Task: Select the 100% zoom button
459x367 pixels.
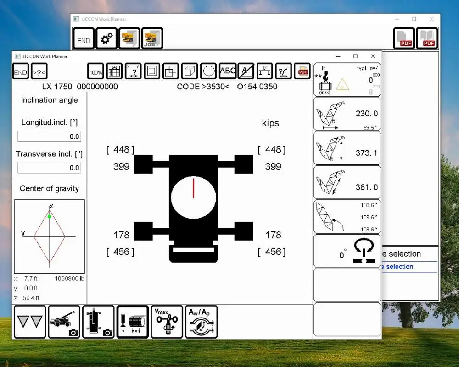Action: (x=95, y=71)
